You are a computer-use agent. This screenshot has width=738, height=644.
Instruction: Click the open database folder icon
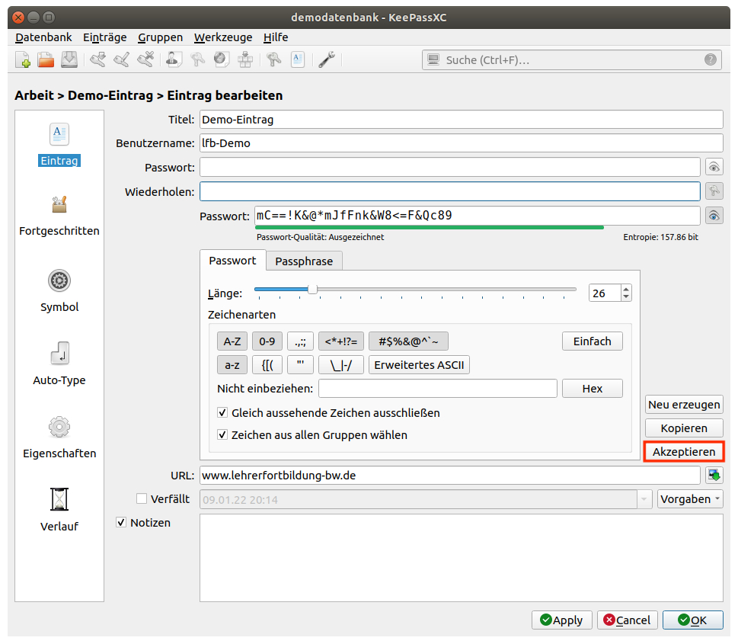pos(46,59)
